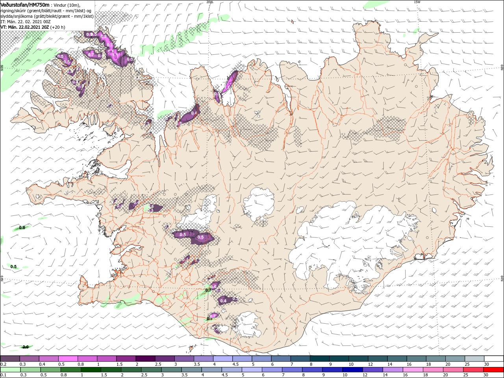Pick the white 30 swatch in upper legend
504x378 pixels.
(x=494, y=358)
